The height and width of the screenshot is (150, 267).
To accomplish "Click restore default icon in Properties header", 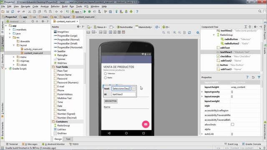I will 253,77.
